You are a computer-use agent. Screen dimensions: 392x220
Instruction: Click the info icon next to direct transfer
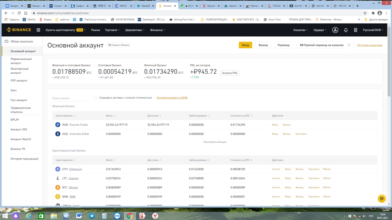(x=349, y=45)
